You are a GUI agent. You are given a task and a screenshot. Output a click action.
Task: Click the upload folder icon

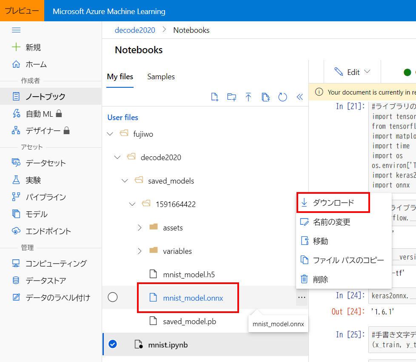[265, 97]
